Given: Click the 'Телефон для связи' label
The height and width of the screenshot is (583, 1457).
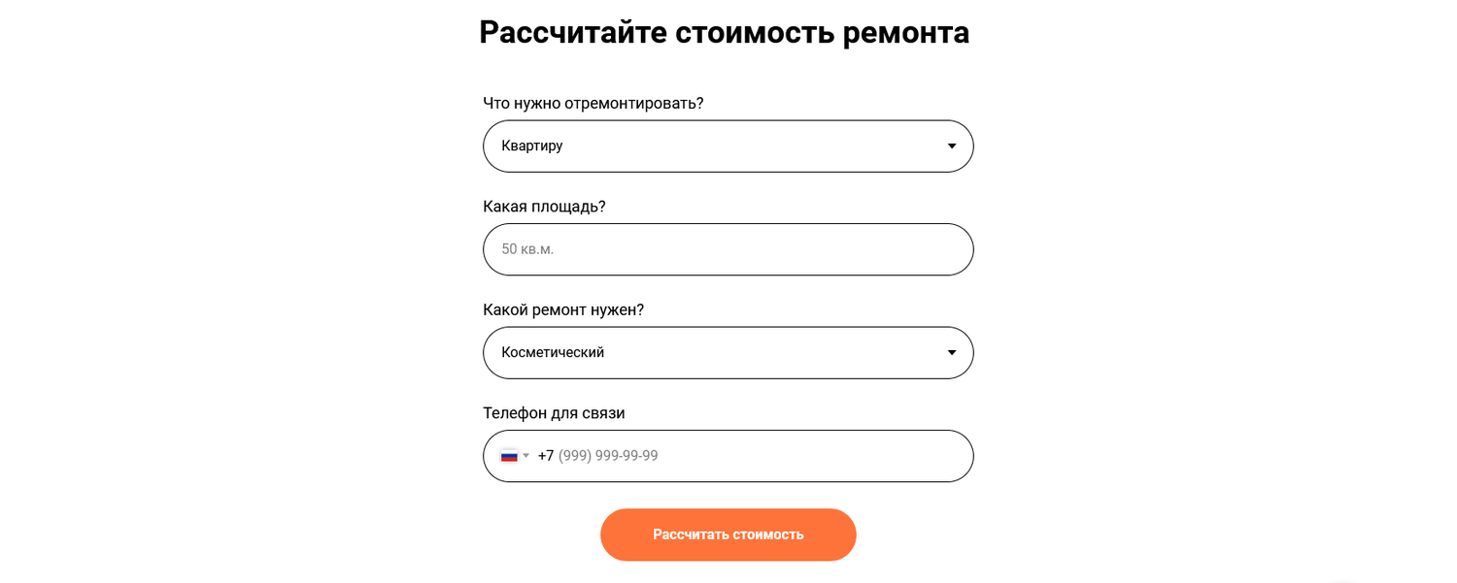Looking at the screenshot, I should coord(554,413).
